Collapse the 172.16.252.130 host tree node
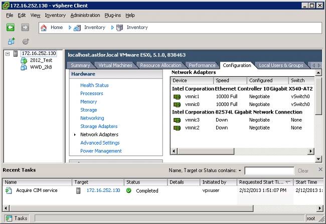 tap(8, 54)
